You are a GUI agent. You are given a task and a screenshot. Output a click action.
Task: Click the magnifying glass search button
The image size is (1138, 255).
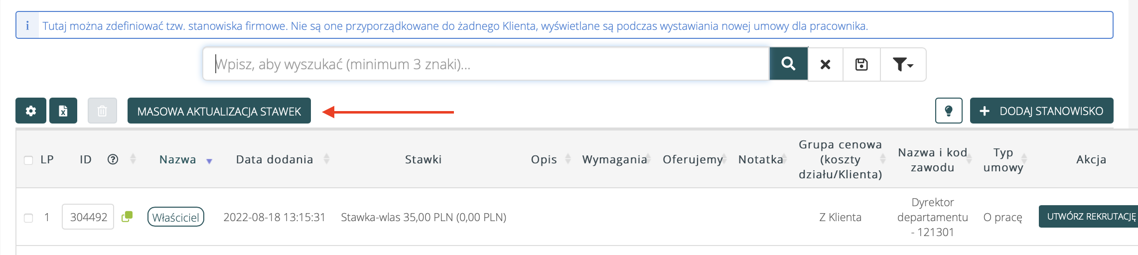(x=788, y=64)
